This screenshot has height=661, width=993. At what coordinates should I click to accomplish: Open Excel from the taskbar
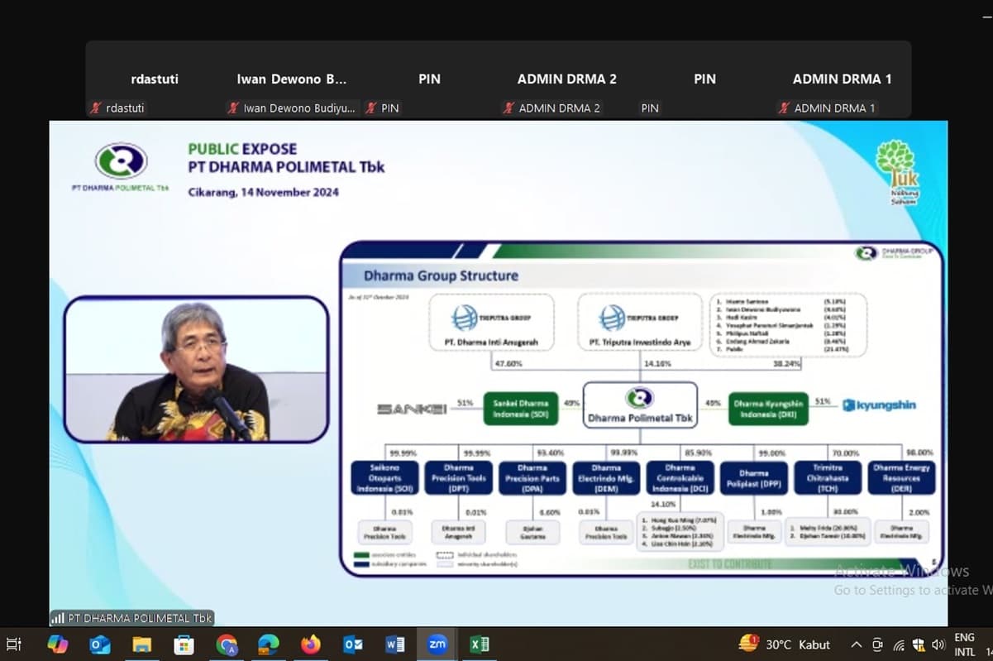point(480,644)
